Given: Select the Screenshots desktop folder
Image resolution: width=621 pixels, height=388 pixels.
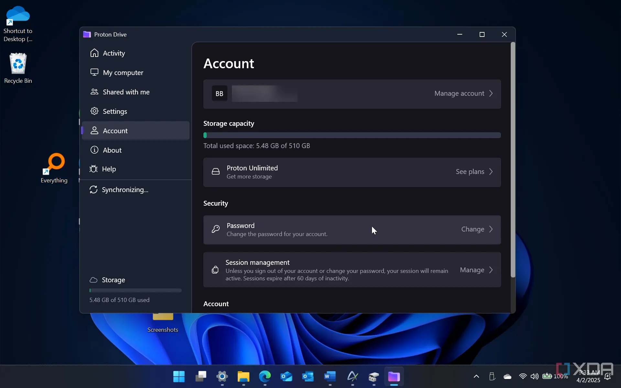Looking at the screenshot, I should pyautogui.click(x=163, y=323).
